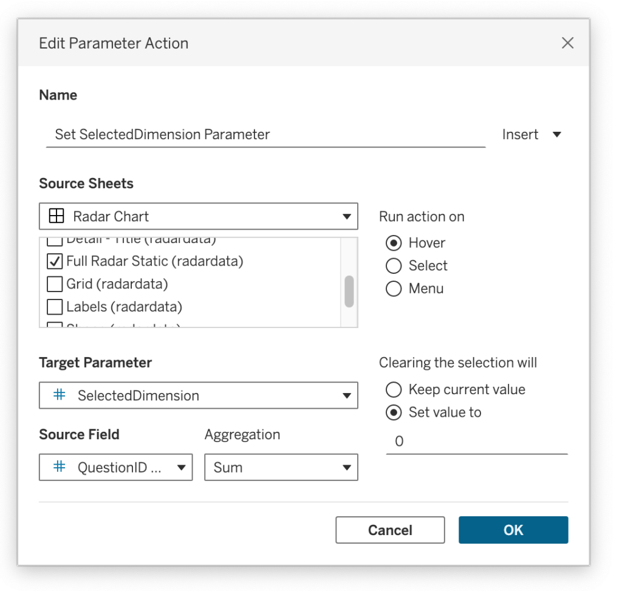
Task: Close the Edit Parameter Action dialog
Action: tap(567, 43)
